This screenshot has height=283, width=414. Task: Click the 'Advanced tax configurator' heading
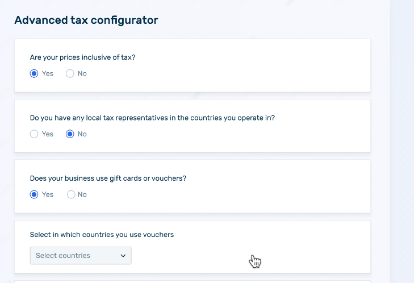[86, 20]
